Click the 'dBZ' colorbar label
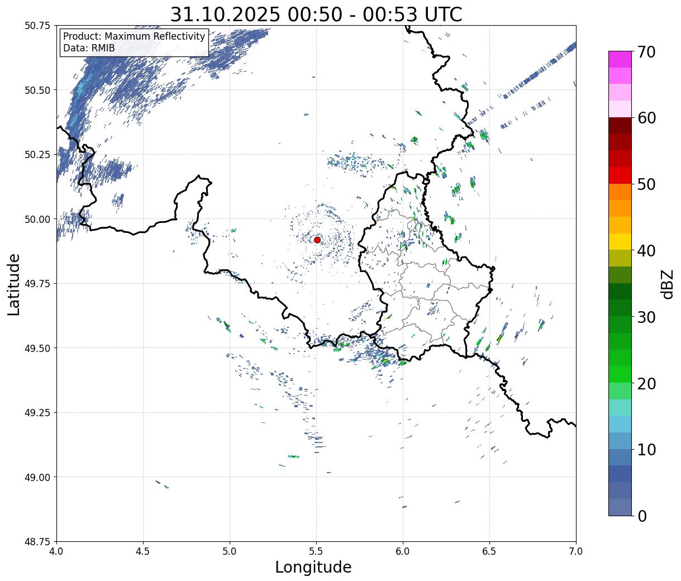This screenshot has height=581, width=681. [x=668, y=283]
